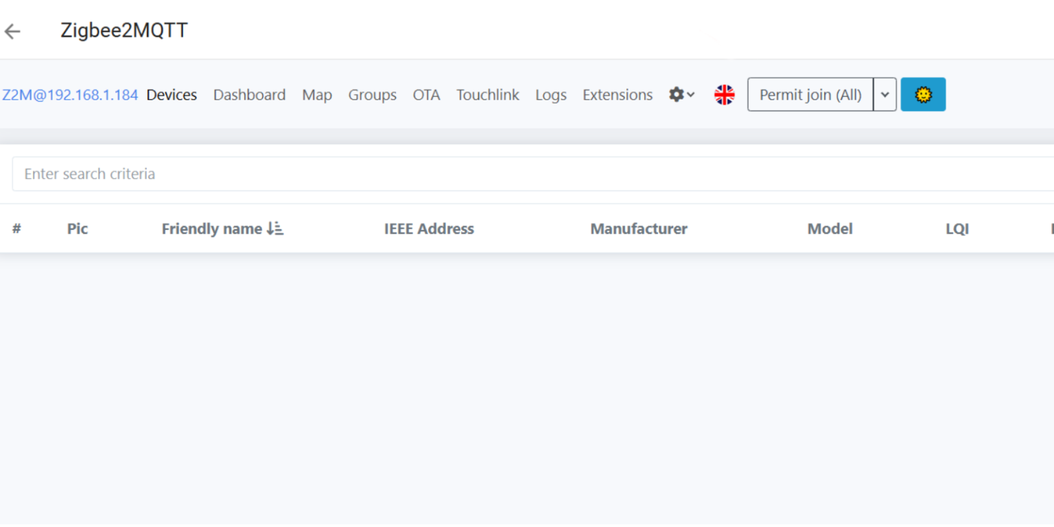The image size is (1054, 527).
Task: Open the Touchlink tab
Action: click(487, 95)
